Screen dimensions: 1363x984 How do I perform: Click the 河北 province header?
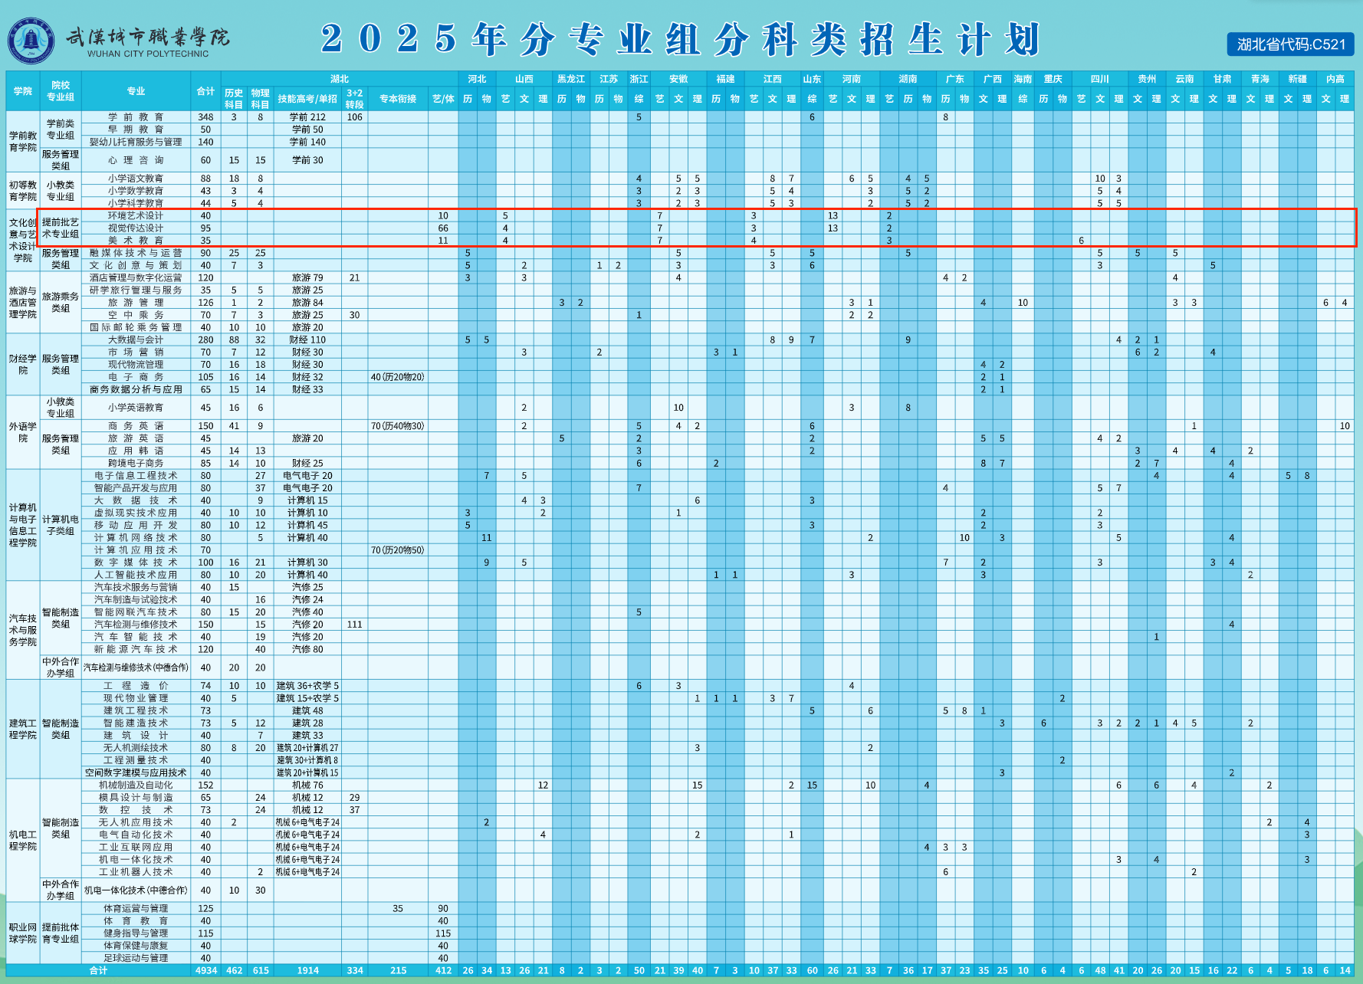coord(477,79)
